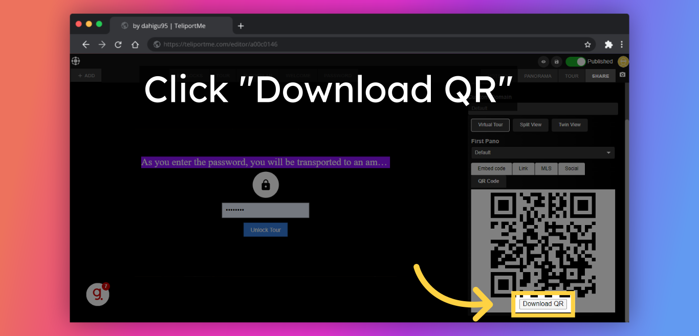Click the save disk icon
Viewport: 699px width, 336px height.
tap(557, 62)
